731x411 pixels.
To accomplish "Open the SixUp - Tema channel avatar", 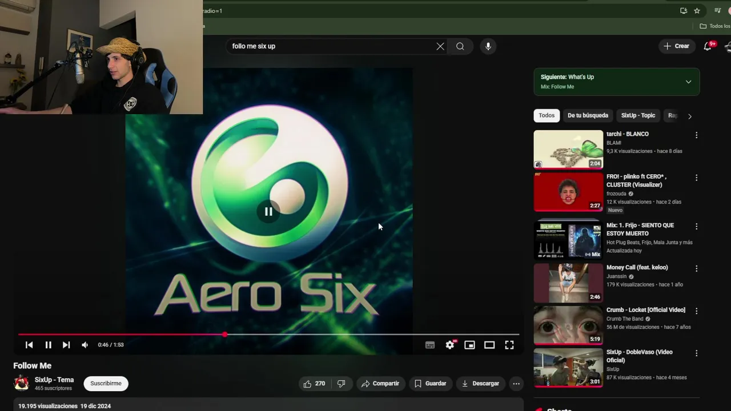I will point(22,383).
